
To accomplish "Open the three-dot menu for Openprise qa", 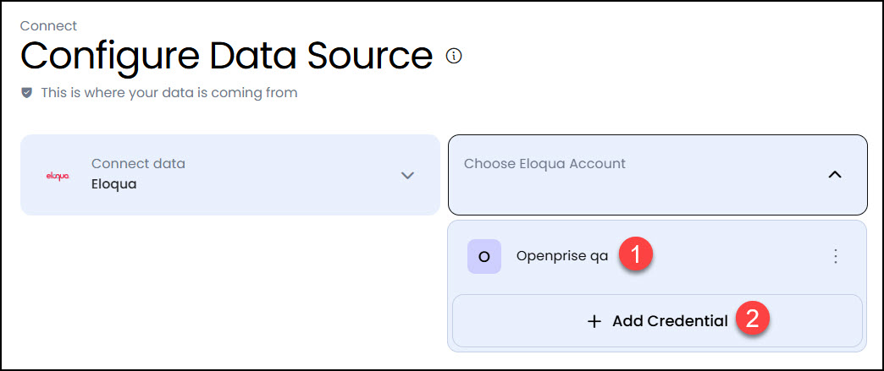I will point(836,256).
